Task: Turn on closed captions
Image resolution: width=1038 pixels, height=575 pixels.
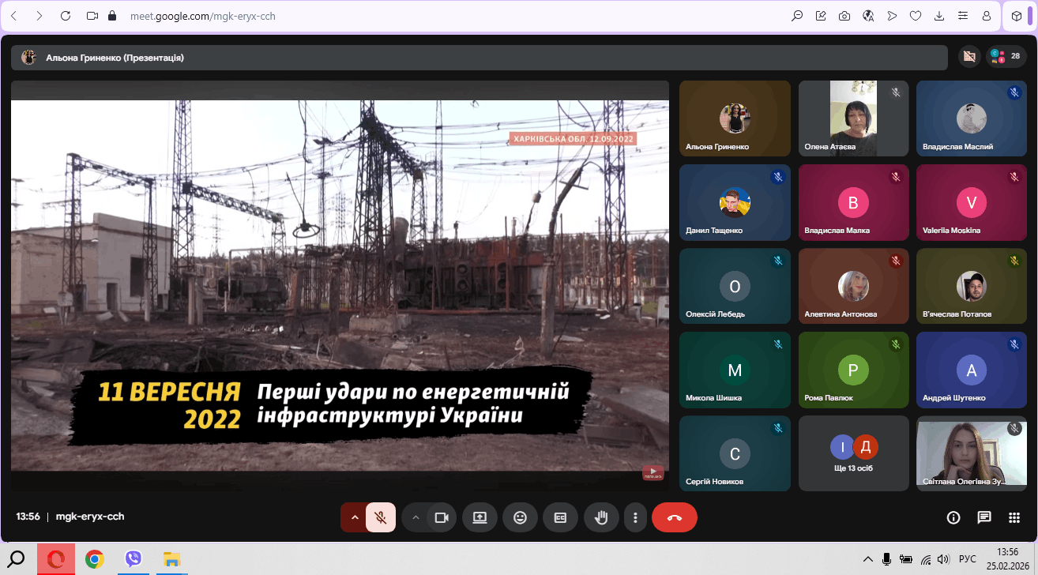Action: 560,517
